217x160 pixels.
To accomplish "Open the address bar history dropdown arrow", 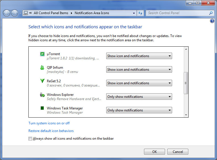I will pos(134,13).
